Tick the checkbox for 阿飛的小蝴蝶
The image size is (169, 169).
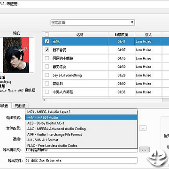pyautogui.click(x=47, y=58)
